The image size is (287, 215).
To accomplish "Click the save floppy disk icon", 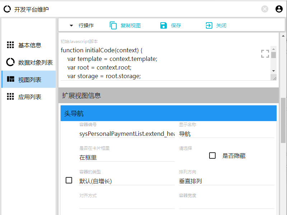I will 164,25.
